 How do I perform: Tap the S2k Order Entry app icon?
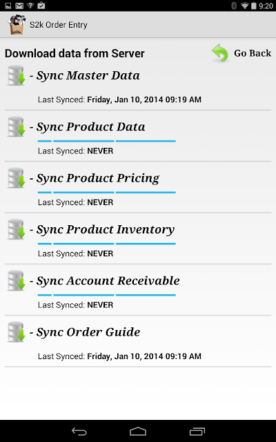click(17, 25)
